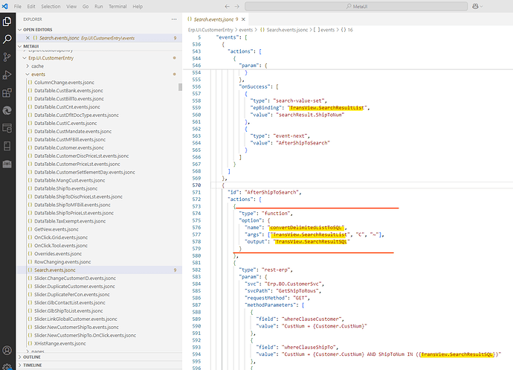The image size is (513, 370).
Task: Click the MetaUI command center search box
Action: tap(356, 6)
